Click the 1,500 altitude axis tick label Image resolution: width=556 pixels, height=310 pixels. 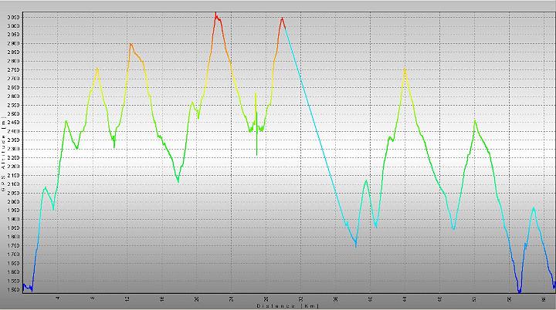point(13,290)
